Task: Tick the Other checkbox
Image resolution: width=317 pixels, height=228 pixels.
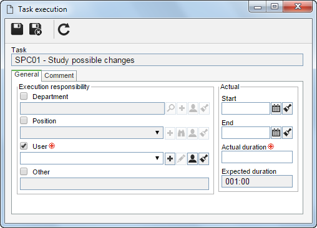Action: 24,171
